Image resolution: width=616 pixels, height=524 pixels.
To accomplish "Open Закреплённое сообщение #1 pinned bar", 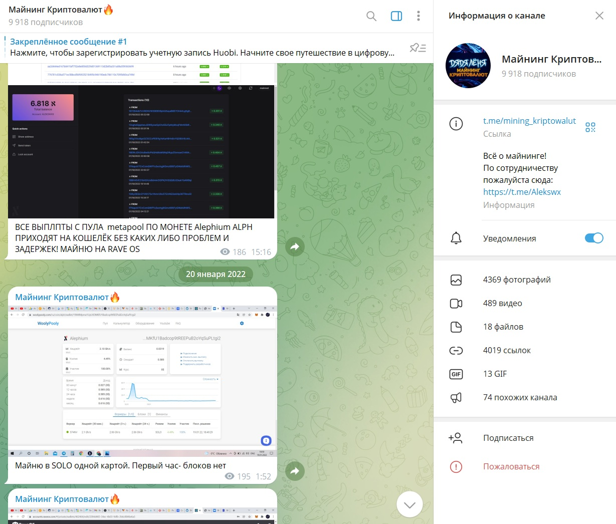I will click(x=203, y=48).
